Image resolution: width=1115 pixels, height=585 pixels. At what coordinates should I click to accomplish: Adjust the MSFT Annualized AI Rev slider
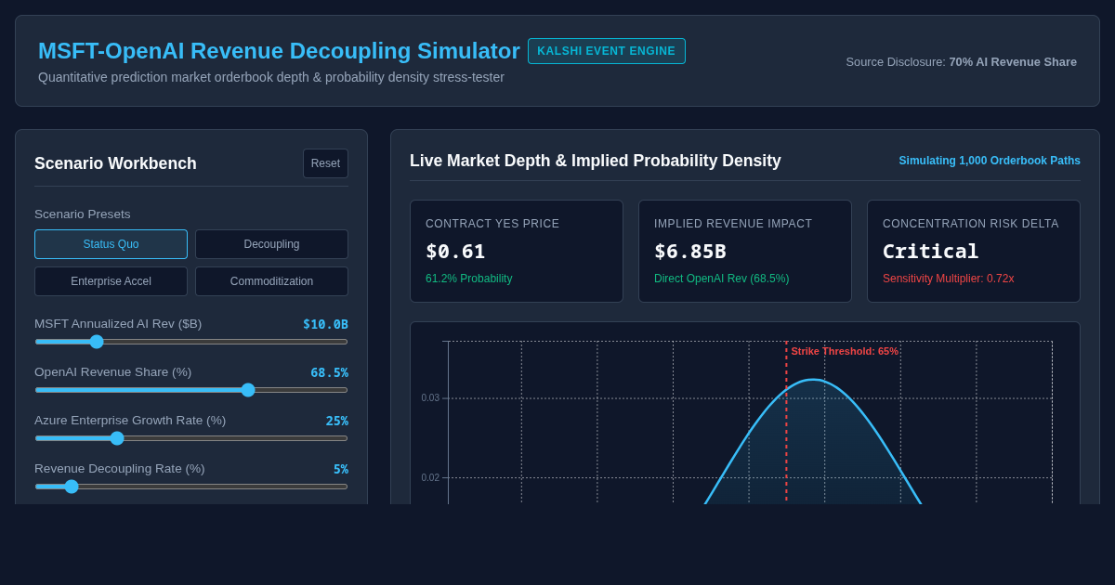pyautogui.click(x=191, y=342)
